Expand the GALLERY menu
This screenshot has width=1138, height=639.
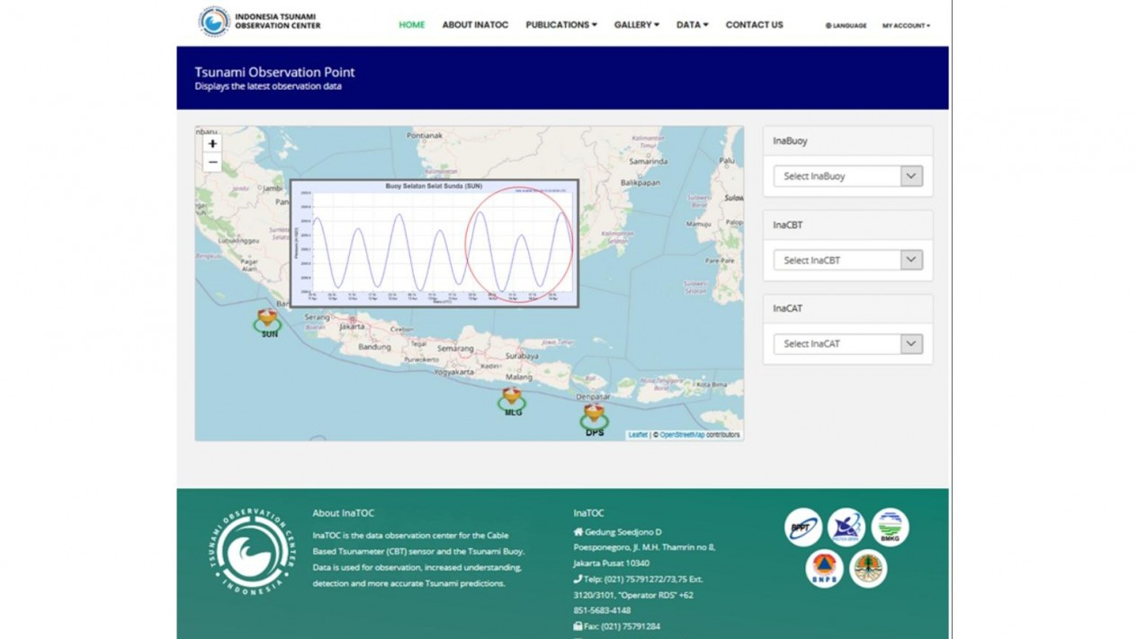[x=637, y=25]
